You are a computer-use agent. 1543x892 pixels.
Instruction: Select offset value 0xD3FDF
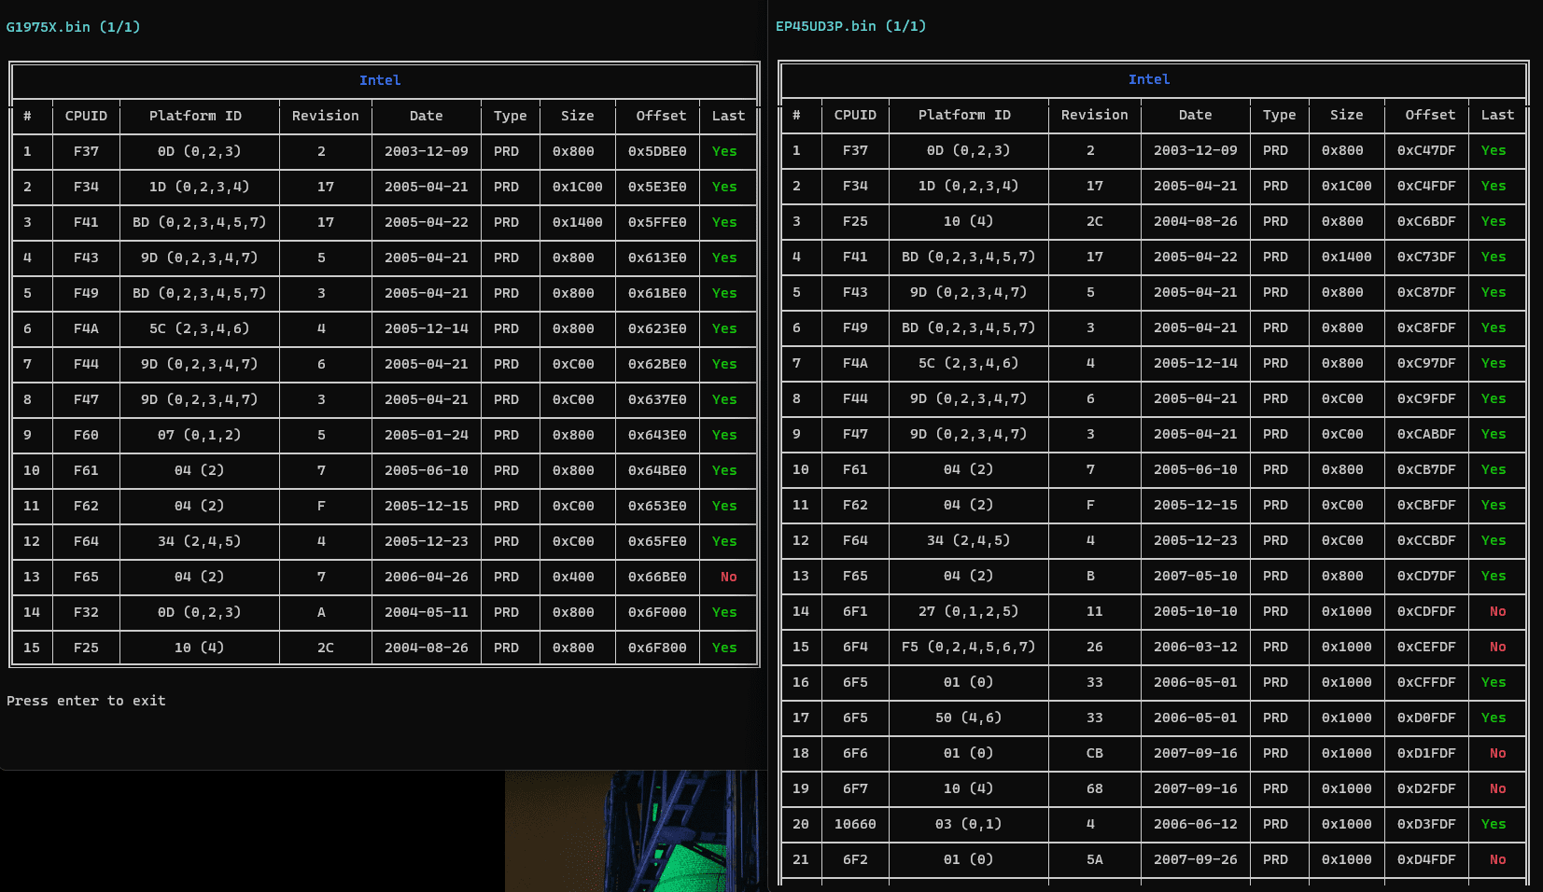pos(1426,824)
